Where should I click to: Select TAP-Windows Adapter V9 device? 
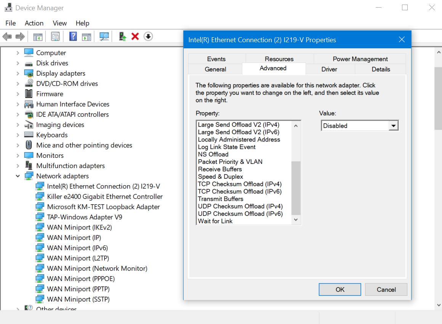[84, 217]
